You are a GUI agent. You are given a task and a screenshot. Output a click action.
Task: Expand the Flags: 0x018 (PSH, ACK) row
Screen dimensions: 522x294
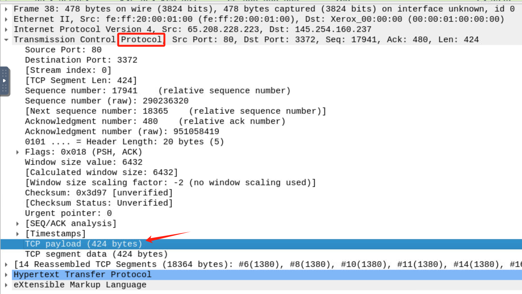click(17, 152)
